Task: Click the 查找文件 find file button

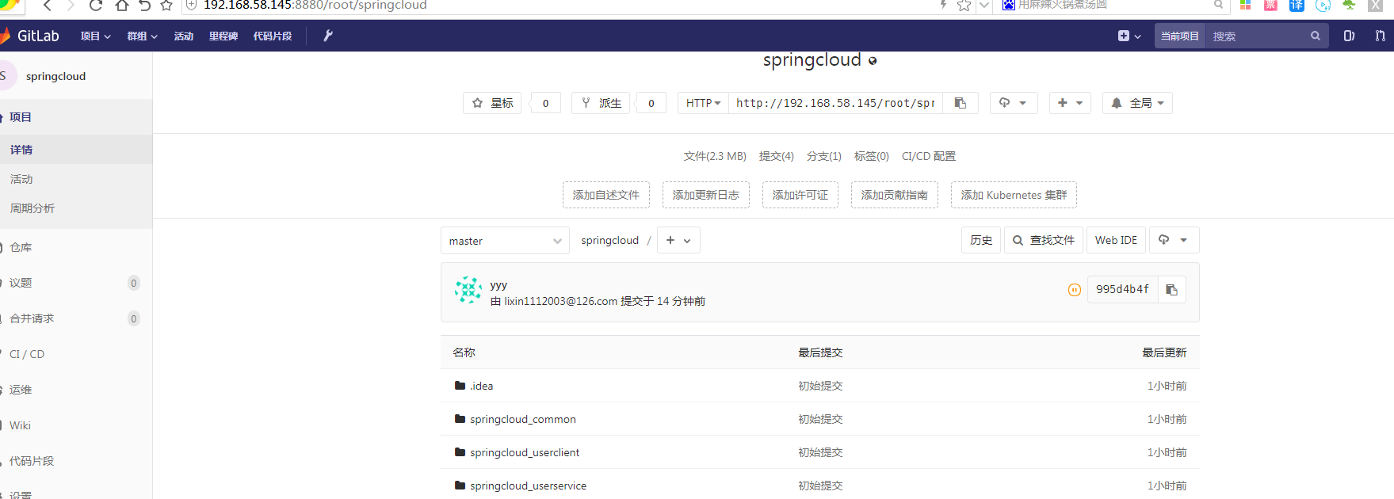Action: (x=1044, y=240)
